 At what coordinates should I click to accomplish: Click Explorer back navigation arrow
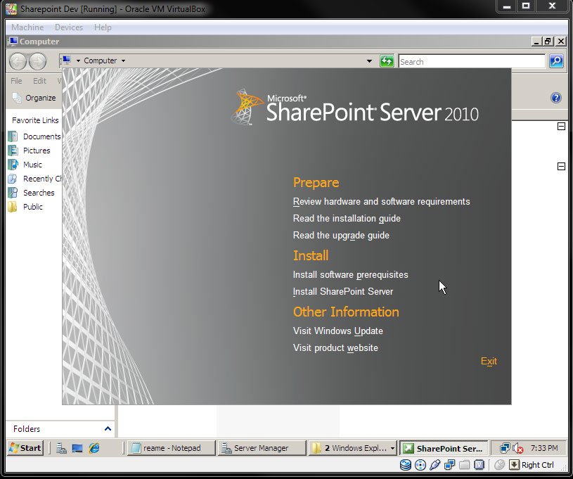(x=18, y=61)
